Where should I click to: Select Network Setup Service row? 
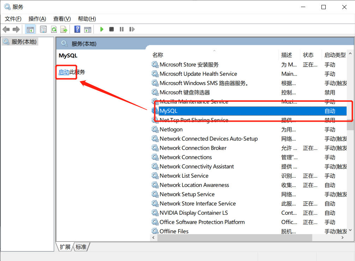249,194
